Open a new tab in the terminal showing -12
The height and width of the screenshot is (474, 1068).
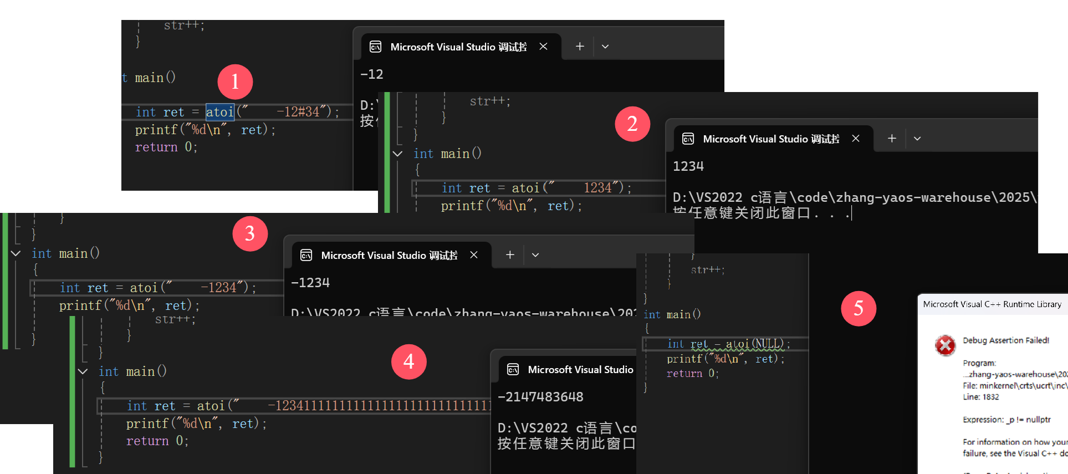580,47
